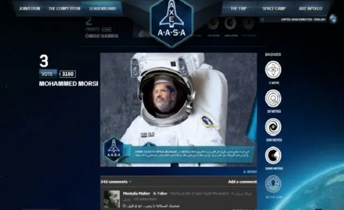344x210 pixels.
Task: Go to The Trip page
Action: click(x=239, y=9)
